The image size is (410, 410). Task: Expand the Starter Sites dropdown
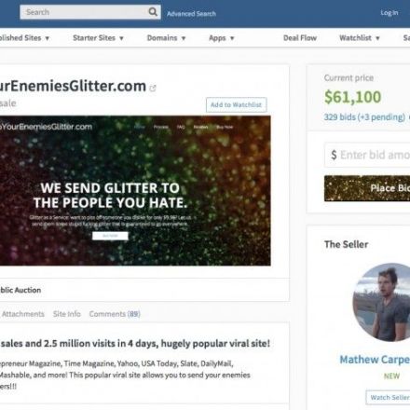[x=98, y=38]
